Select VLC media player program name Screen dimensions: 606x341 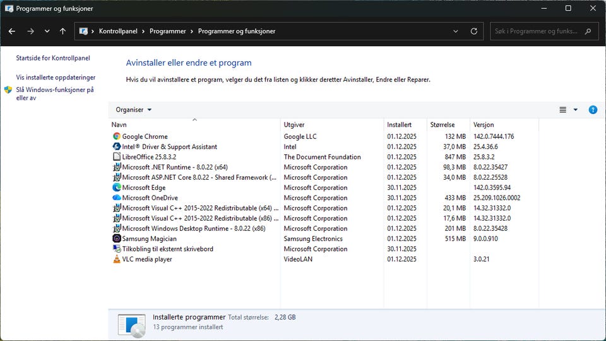point(147,259)
